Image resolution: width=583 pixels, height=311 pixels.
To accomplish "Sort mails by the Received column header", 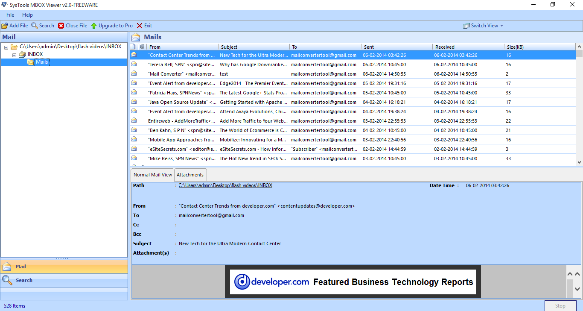I will [x=468, y=47].
